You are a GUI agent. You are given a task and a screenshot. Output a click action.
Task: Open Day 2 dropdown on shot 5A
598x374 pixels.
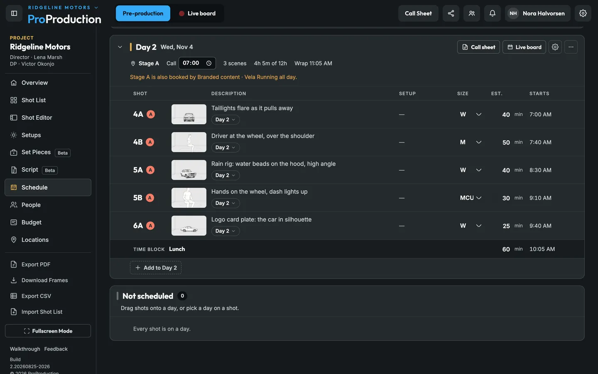click(225, 175)
